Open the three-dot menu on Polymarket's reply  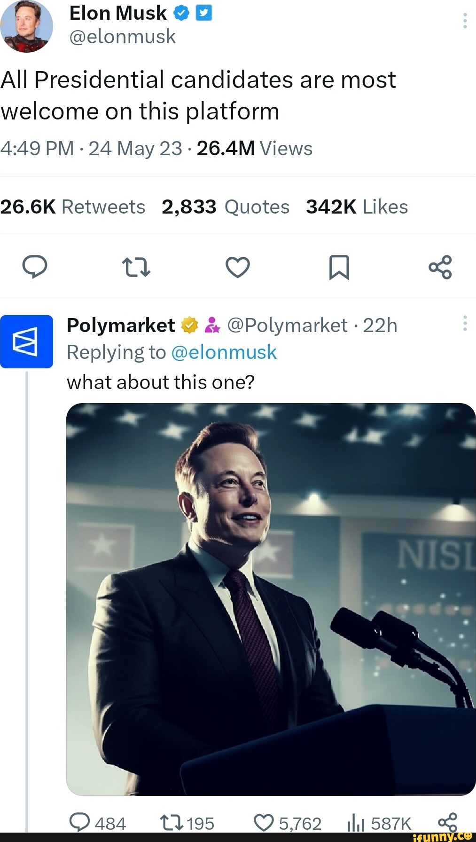point(464,323)
